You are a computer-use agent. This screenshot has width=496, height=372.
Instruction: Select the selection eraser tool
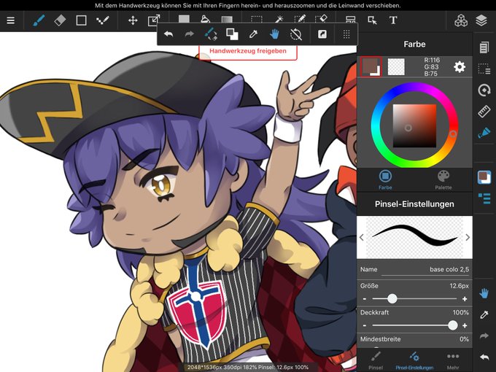point(321,19)
